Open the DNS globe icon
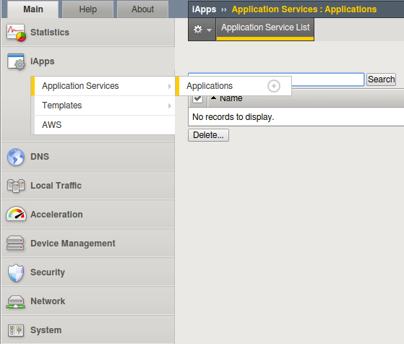Screen dimensions: 404x344 coord(16,157)
